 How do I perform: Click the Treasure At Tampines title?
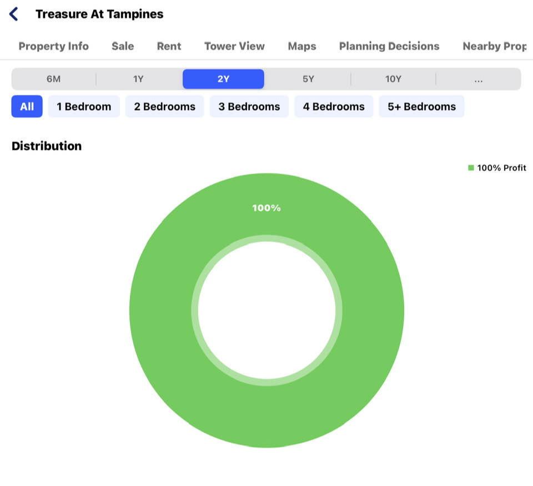tap(99, 14)
